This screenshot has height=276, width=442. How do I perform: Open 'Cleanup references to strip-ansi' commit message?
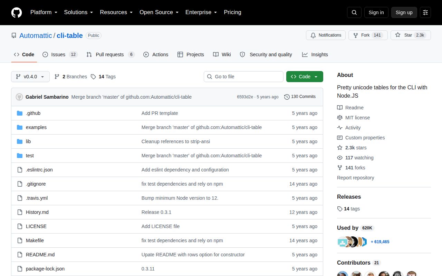(176, 141)
